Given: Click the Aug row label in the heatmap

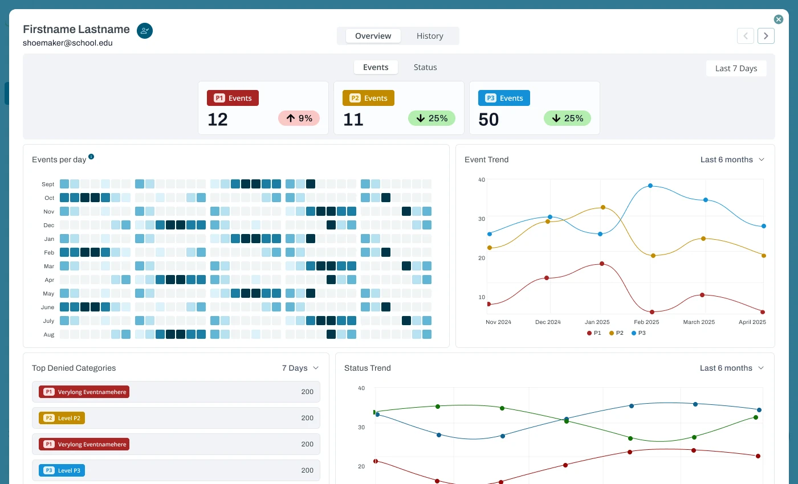Looking at the screenshot, I should click(x=49, y=335).
